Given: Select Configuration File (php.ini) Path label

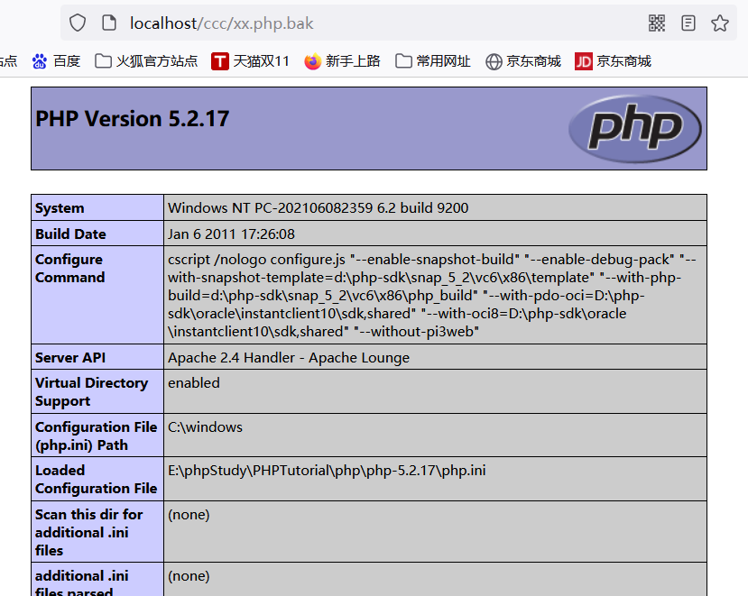Looking at the screenshot, I should click(x=96, y=436).
